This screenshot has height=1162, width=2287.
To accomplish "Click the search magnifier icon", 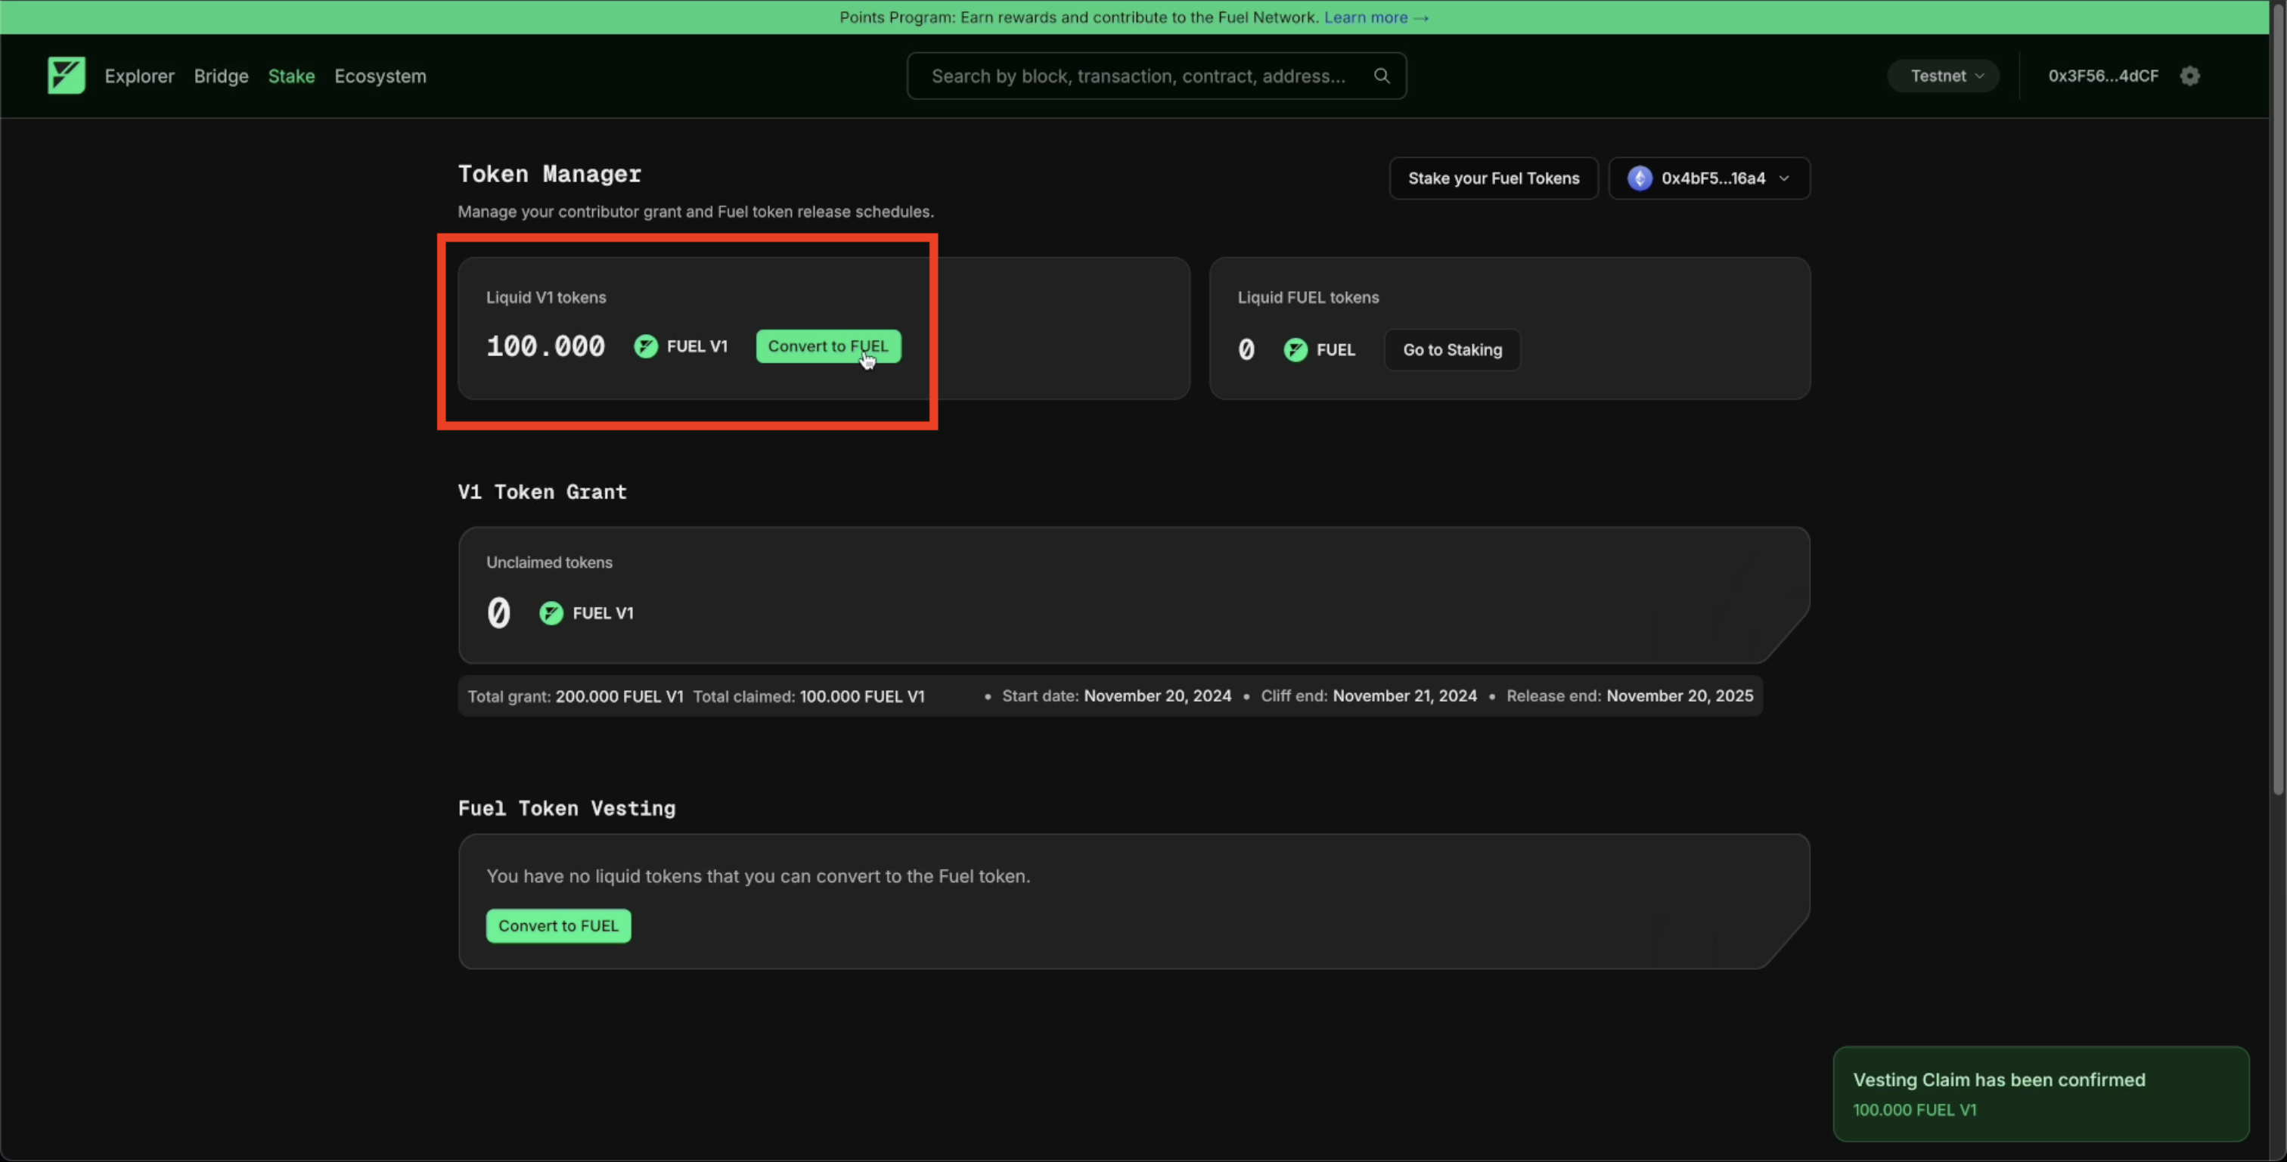I will coord(1382,76).
